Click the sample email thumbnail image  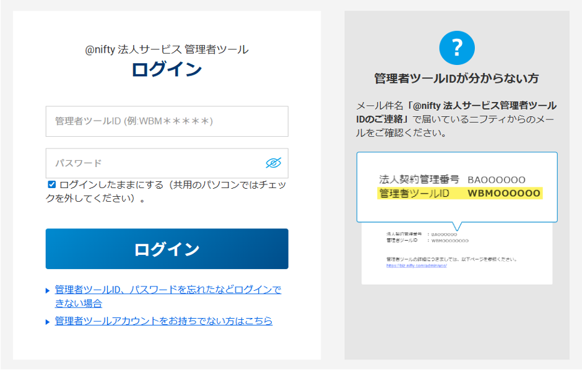tap(457, 254)
